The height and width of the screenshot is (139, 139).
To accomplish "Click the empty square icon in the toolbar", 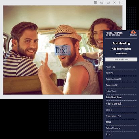I will click(121, 3).
